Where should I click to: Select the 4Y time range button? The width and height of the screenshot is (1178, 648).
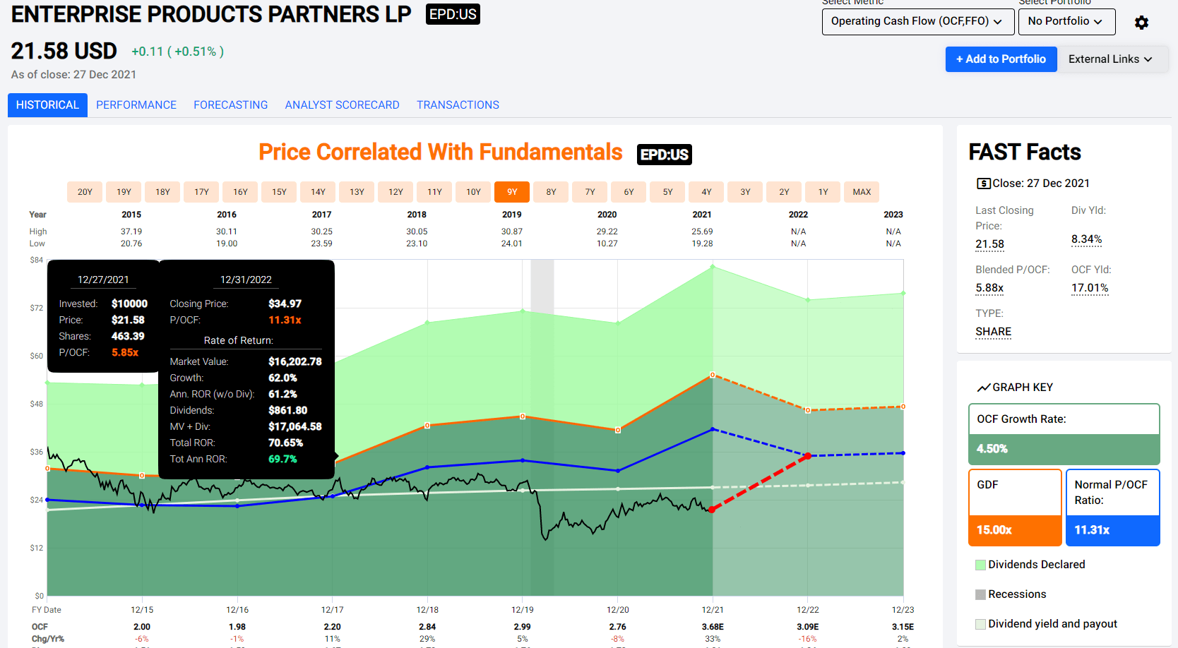pos(706,192)
